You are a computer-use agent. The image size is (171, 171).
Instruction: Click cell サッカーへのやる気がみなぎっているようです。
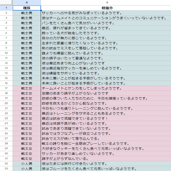click(106, 13)
